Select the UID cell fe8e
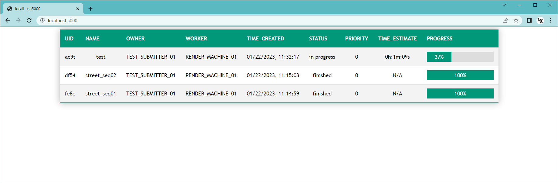Viewport: 558px width, 183px height. 70,94
